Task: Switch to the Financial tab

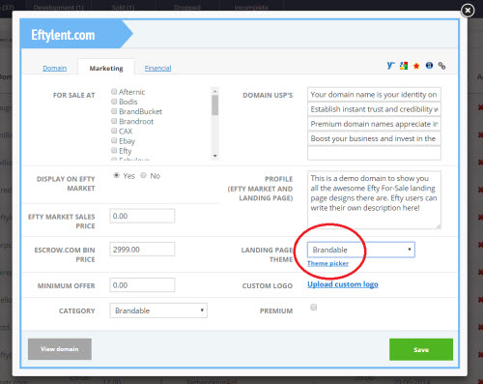Action: pyautogui.click(x=157, y=68)
